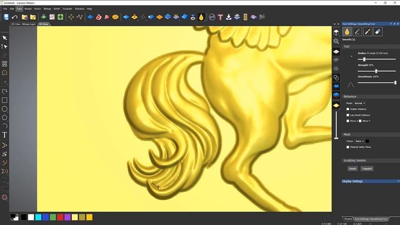Choose the Smudge sculpting tool icon

357,32
